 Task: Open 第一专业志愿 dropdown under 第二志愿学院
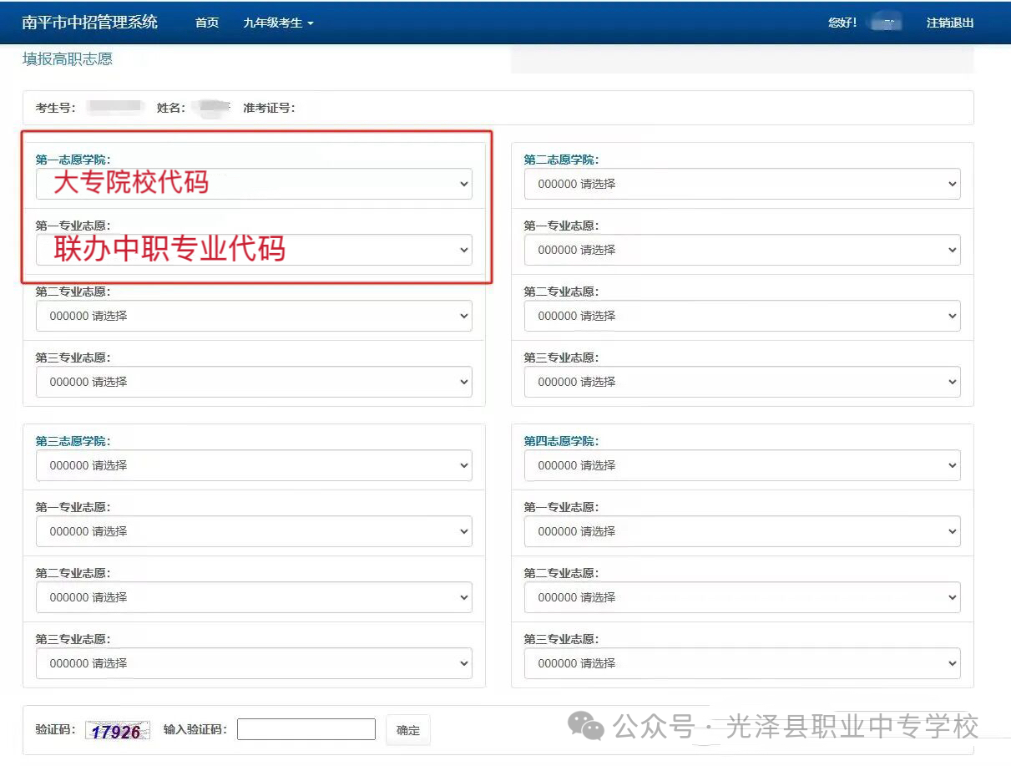pyautogui.click(x=742, y=250)
